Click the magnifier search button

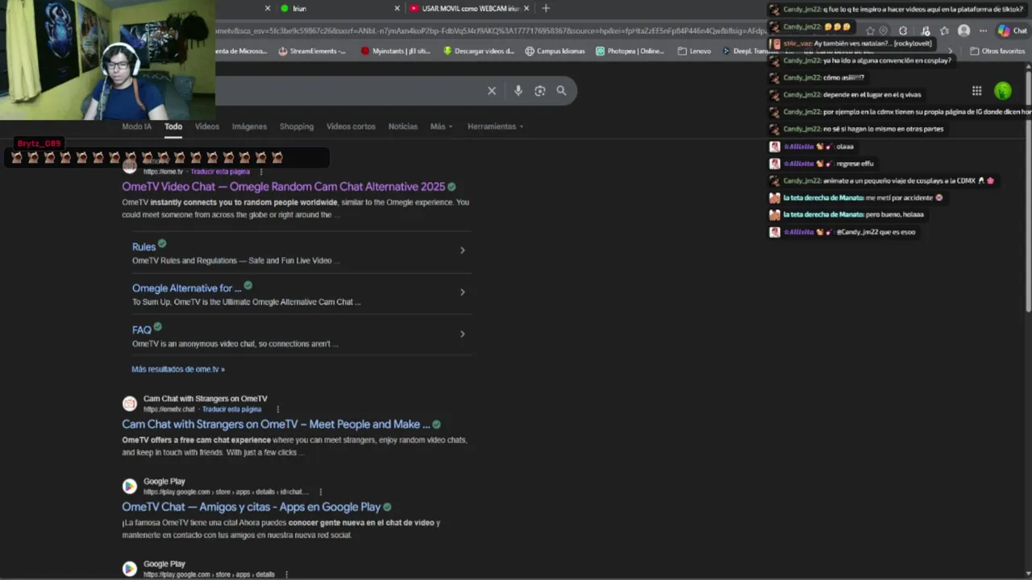(561, 91)
